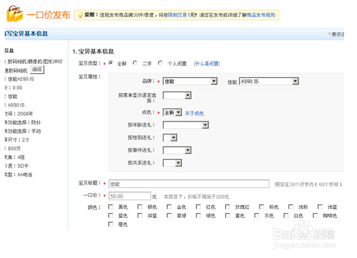This screenshot has width=357, height=258.
Task: Tick the 金色 color checkbox
Action: tap(169, 207)
